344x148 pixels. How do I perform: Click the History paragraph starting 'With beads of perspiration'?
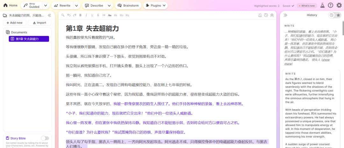tap(311, 123)
